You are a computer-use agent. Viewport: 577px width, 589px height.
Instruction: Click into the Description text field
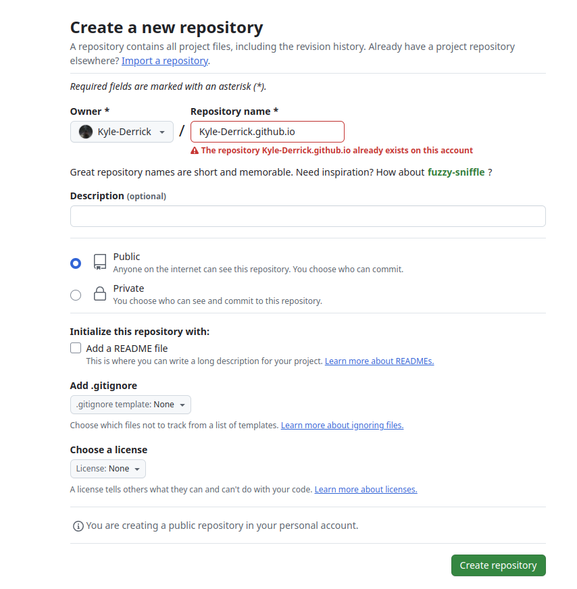click(307, 216)
